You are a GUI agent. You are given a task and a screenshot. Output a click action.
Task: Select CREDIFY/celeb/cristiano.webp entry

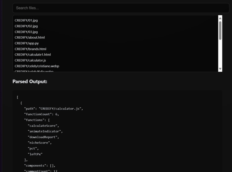(x=37, y=66)
